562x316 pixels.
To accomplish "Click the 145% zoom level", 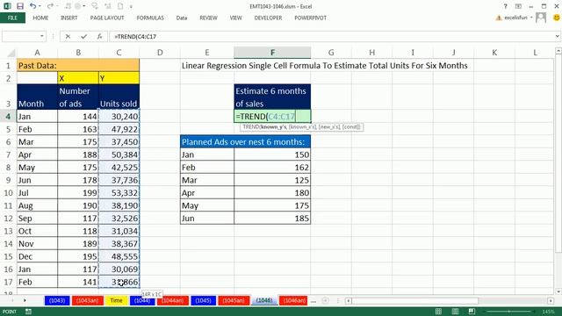I will (548, 312).
